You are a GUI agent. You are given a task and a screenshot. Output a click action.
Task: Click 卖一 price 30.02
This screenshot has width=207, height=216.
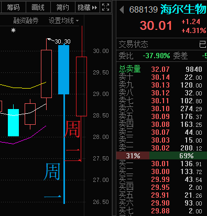coord(160,148)
